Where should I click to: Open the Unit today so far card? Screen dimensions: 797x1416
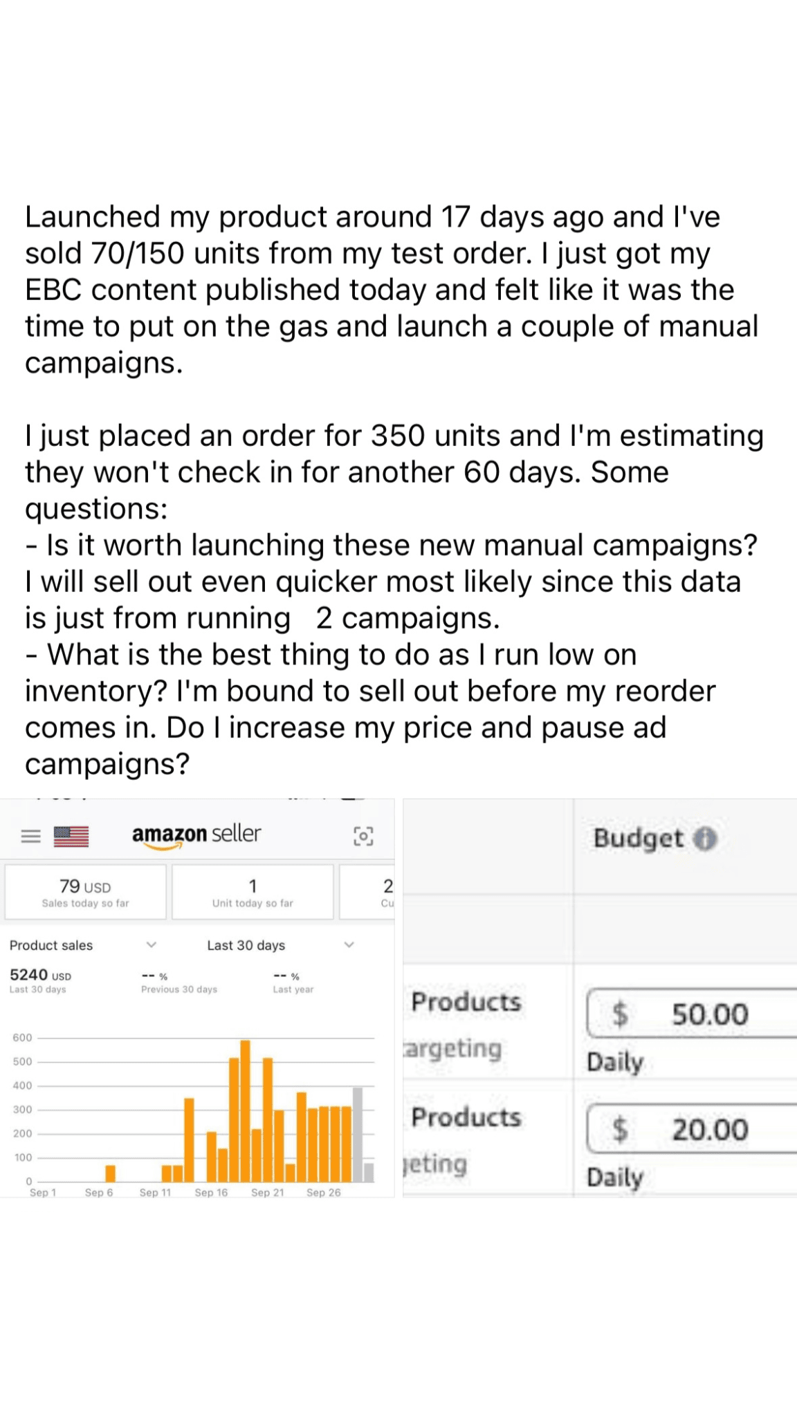(253, 893)
